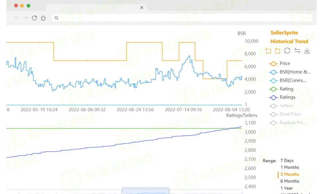Click the 2,400 ratings axis value
The image size is (323, 194).
click(x=250, y=187)
